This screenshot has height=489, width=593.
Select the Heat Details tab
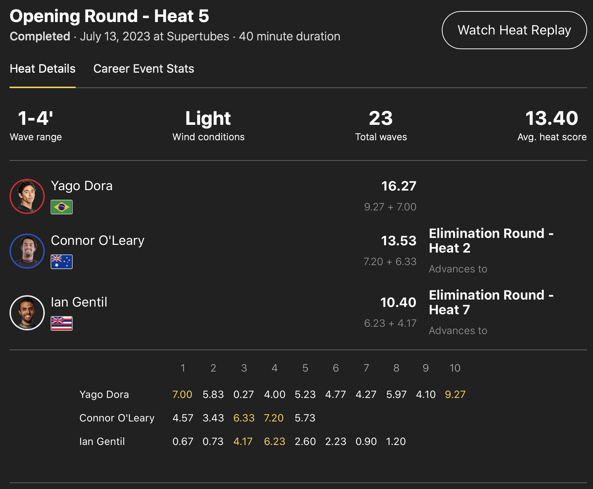click(x=43, y=69)
